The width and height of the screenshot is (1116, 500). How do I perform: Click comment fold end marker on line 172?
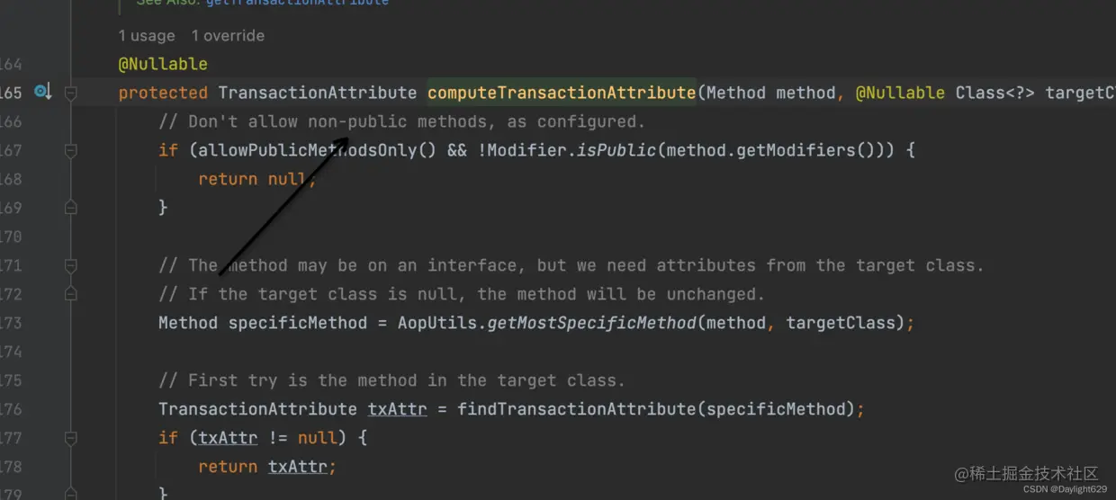tap(70, 293)
